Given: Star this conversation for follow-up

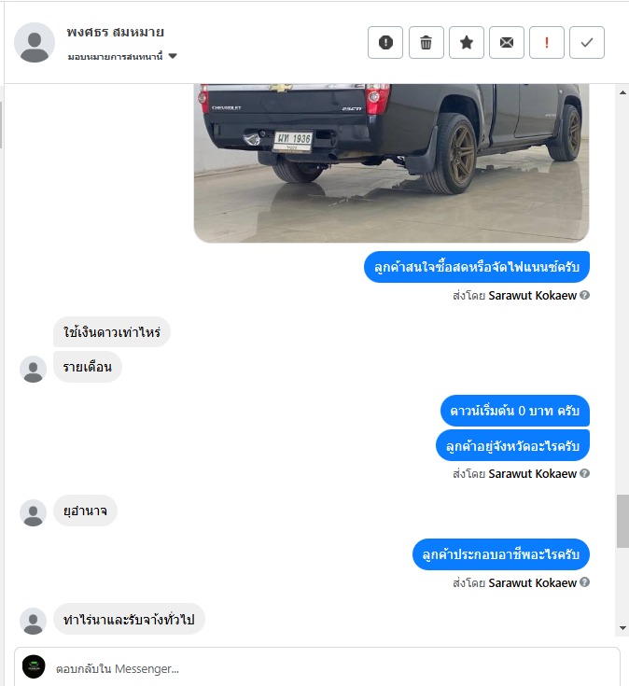Looking at the screenshot, I should click(467, 42).
